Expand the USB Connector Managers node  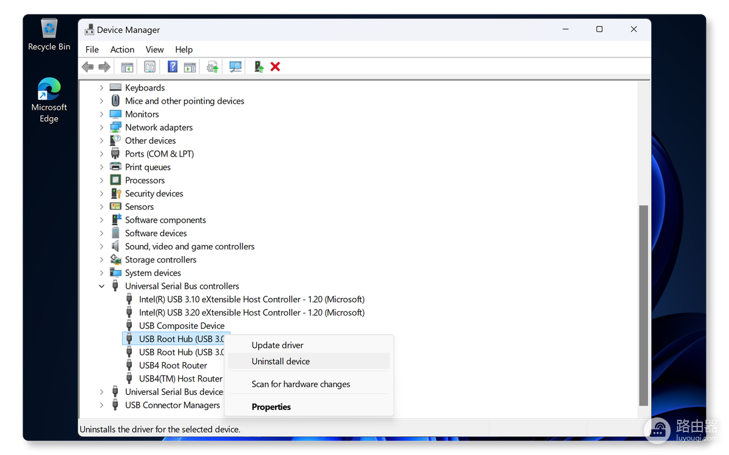pyautogui.click(x=101, y=405)
